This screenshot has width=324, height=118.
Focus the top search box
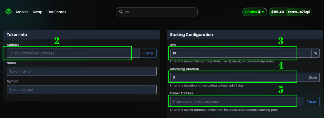[157, 12]
